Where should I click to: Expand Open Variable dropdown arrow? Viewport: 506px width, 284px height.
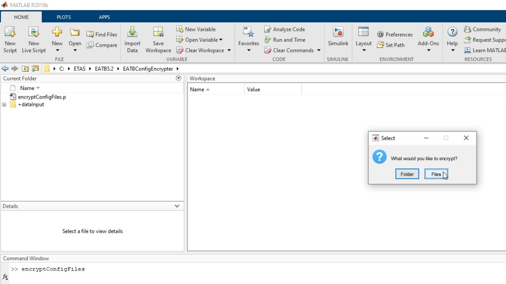tap(221, 40)
